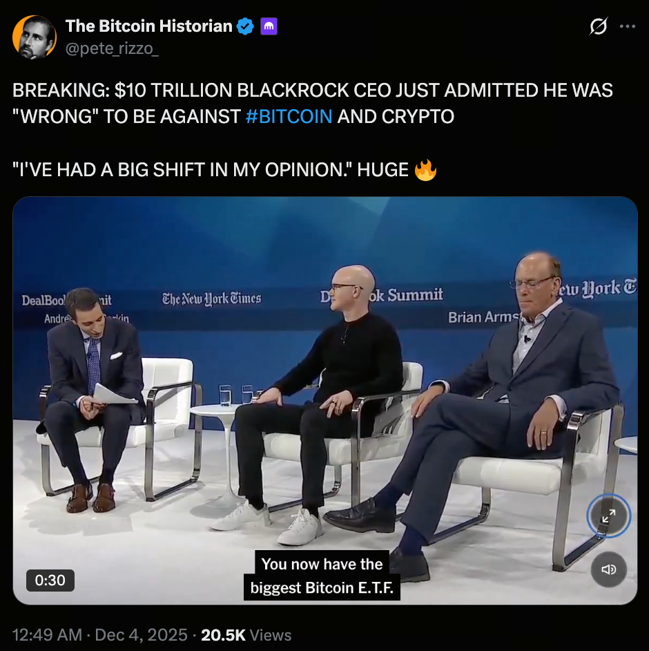Click the Grok slashed-circle icon
The height and width of the screenshot is (651, 649).
pos(599,26)
